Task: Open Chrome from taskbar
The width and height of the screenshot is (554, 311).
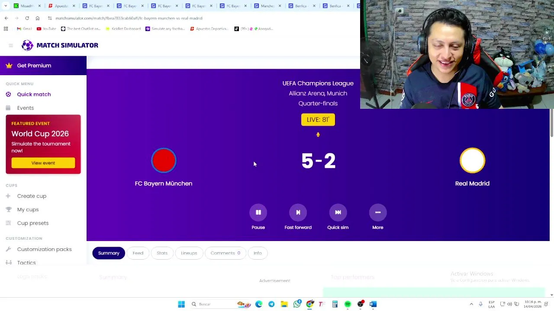Action: click(309, 304)
